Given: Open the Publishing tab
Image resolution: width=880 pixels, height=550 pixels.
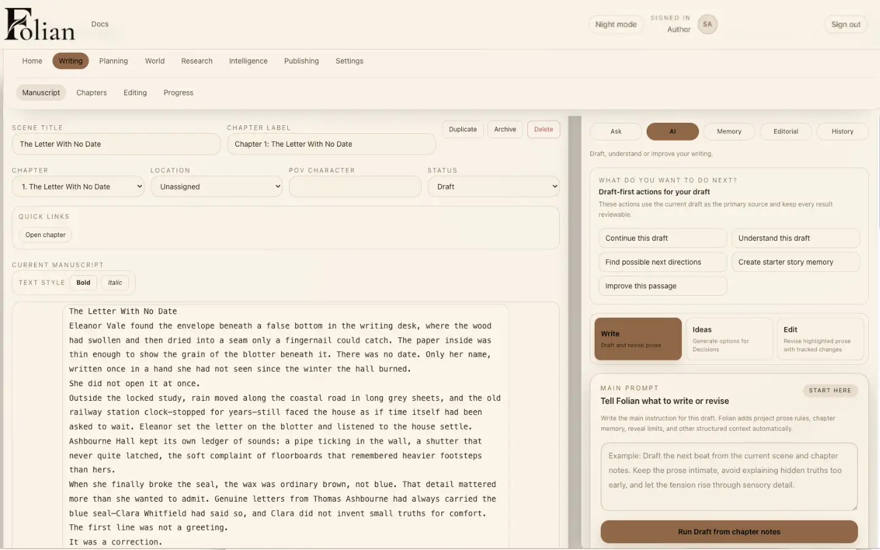Looking at the screenshot, I should 301,61.
